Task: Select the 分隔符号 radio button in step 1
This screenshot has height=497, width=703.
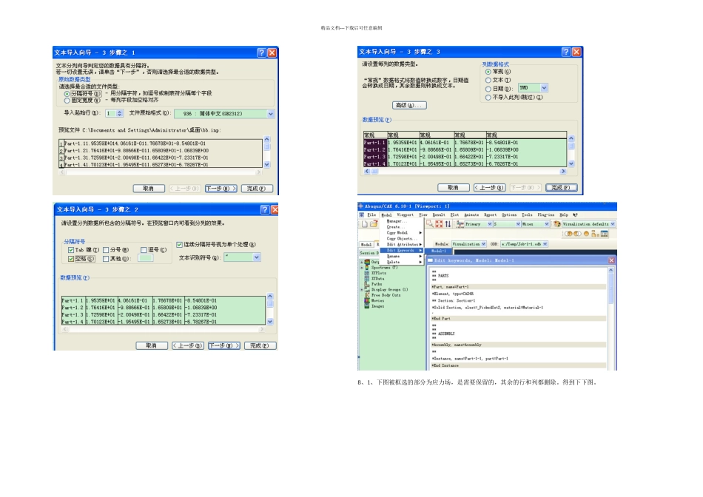Action: coord(67,94)
